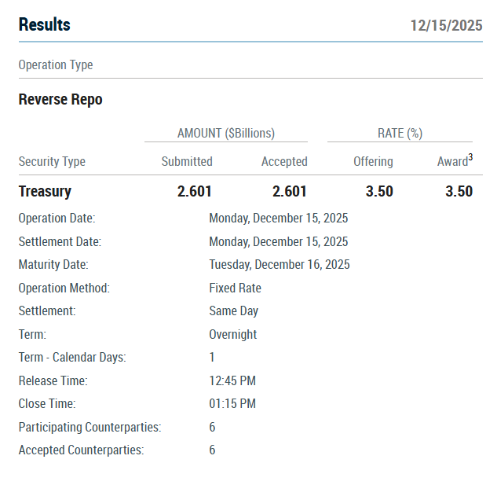Image resolution: width=497 pixels, height=485 pixels.
Task: Click the "Operation Date:" label
Action: (57, 219)
